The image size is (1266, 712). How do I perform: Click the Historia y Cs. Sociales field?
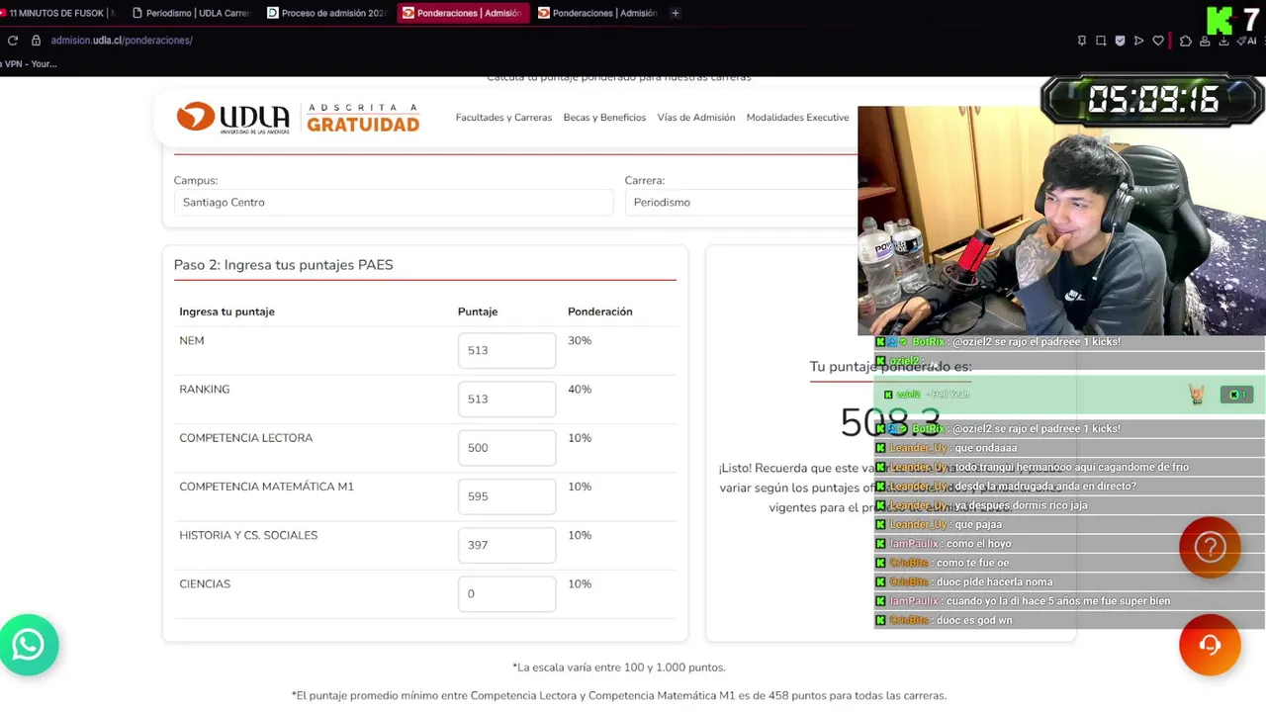pos(506,545)
